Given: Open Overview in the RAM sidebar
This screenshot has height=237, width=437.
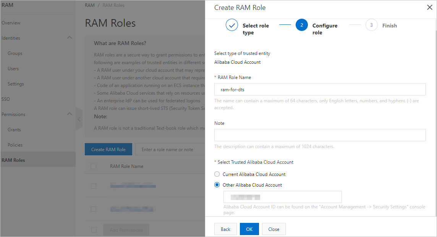Looking at the screenshot, I should click(x=11, y=23).
